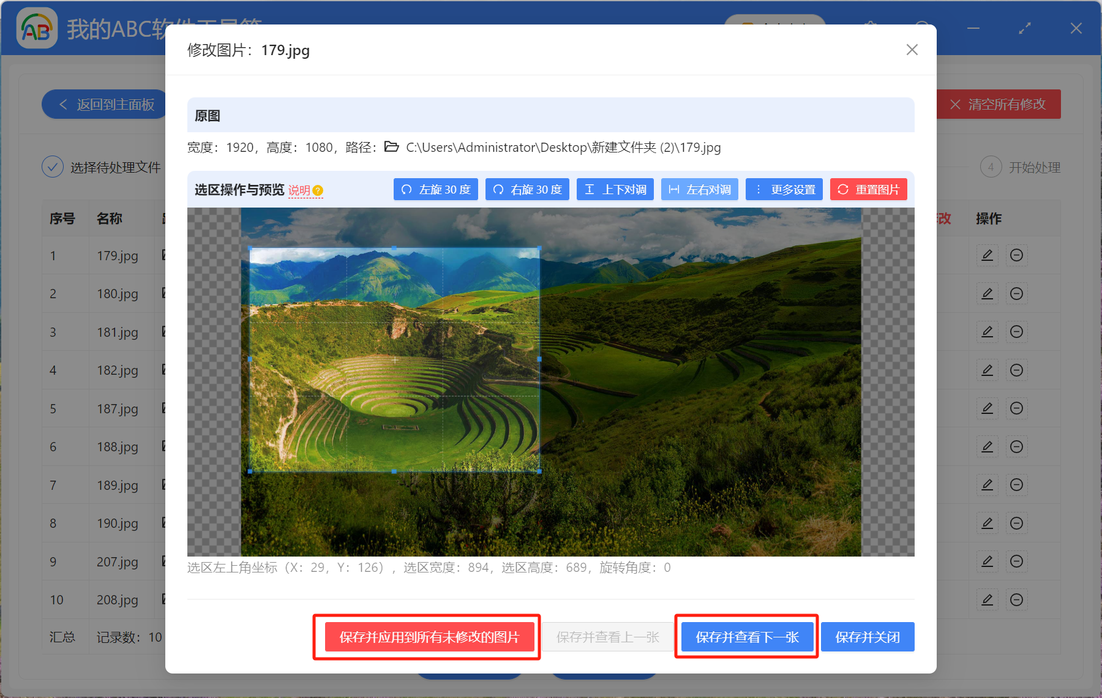
Task: Select right-middle crop selection handle
Action: pos(539,359)
